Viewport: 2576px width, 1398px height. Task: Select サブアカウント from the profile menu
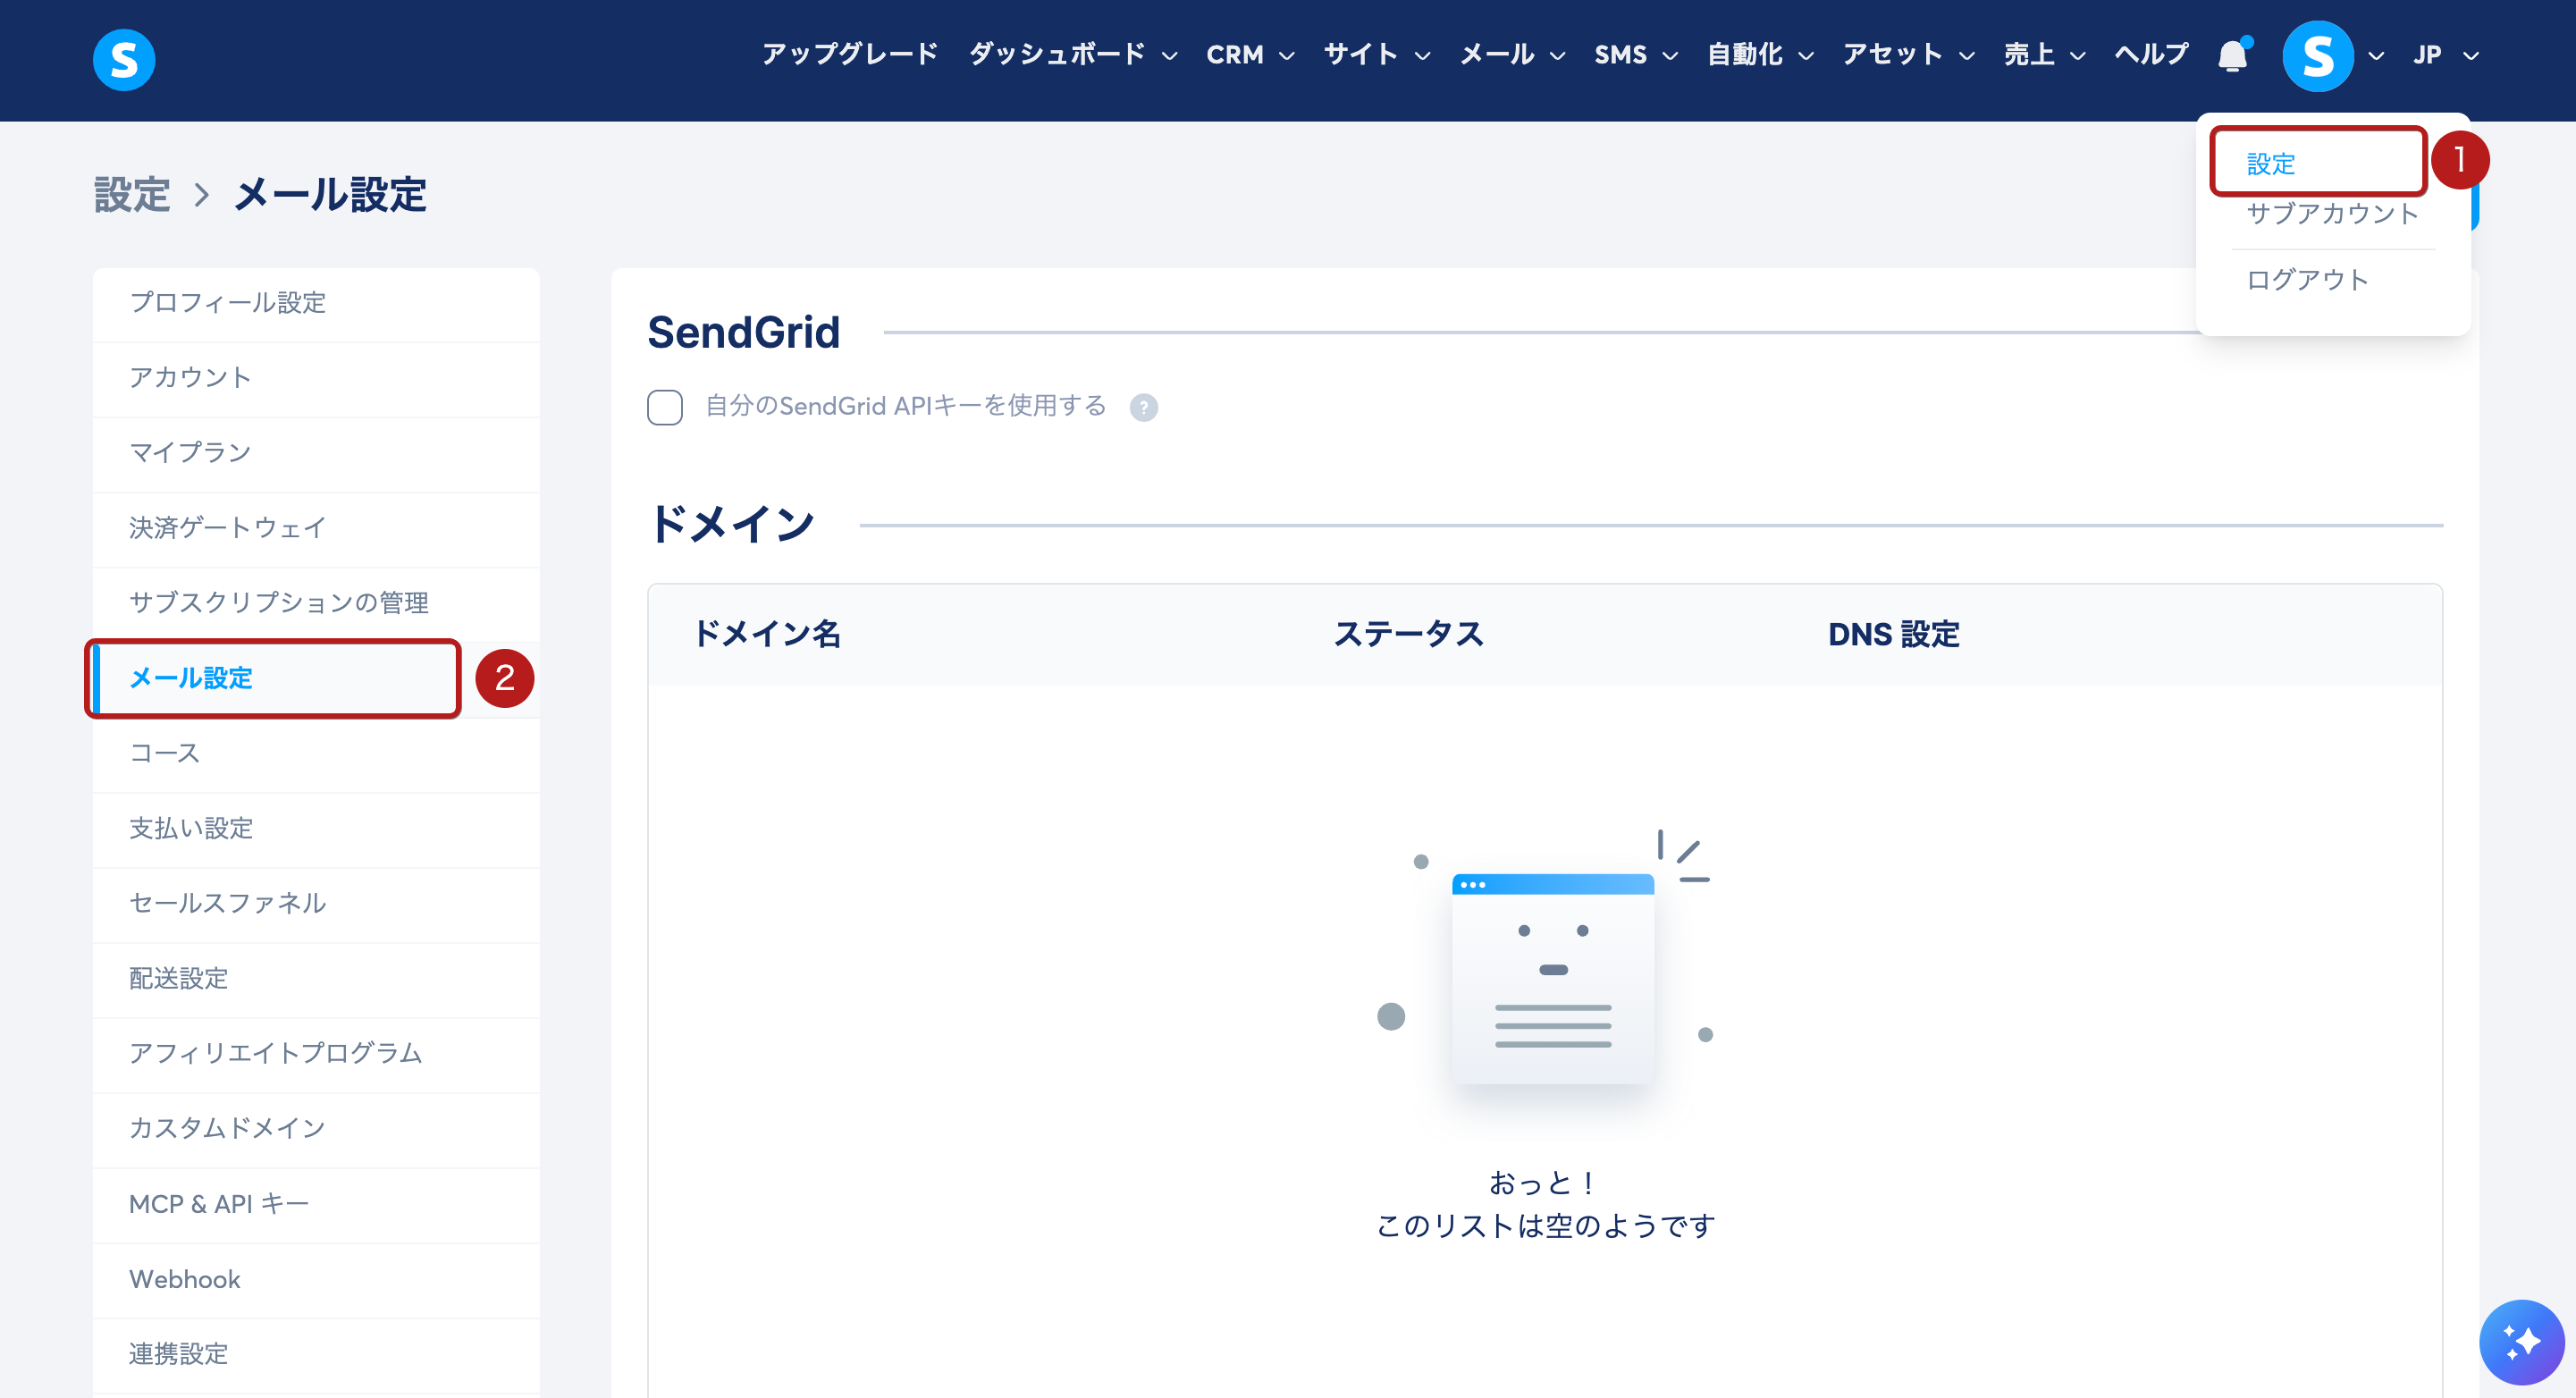point(2331,213)
